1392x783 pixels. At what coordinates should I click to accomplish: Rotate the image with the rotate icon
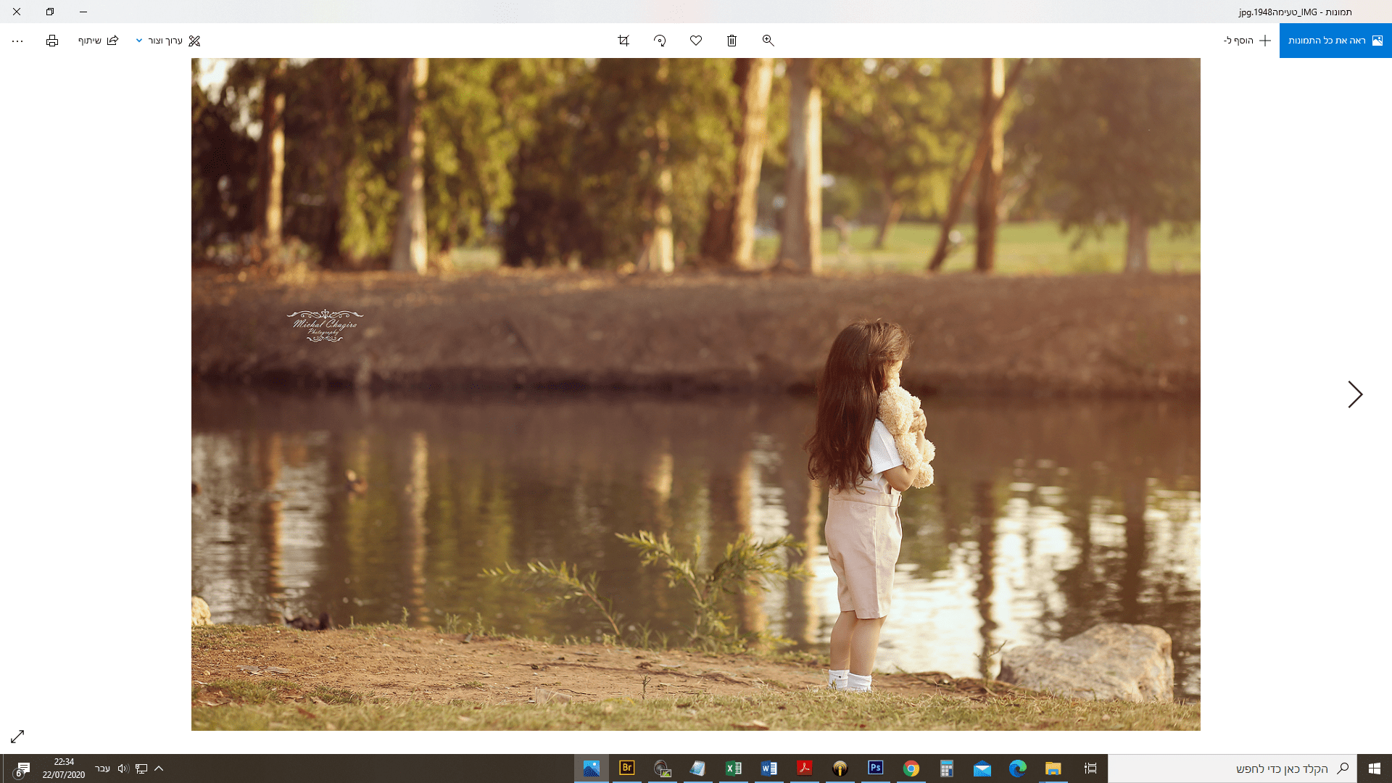pos(660,41)
